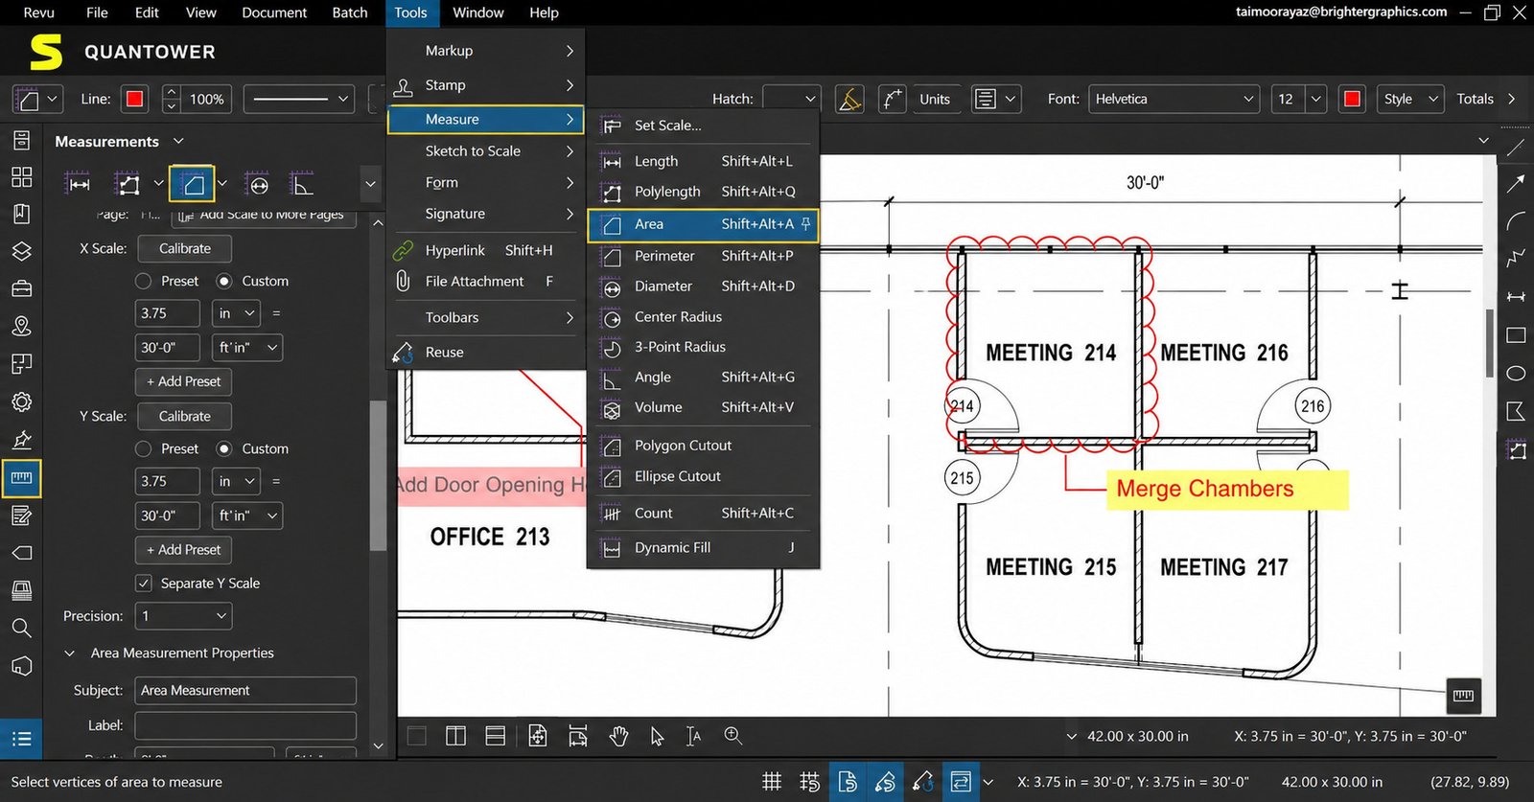Image resolution: width=1534 pixels, height=802 pixels.
Task: Toggle split view horizontal icon
Action: [496, 736]
